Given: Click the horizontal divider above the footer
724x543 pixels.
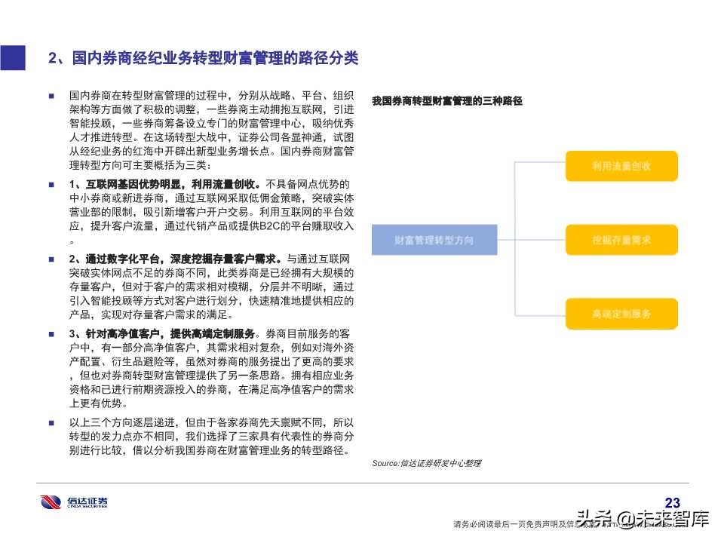Looking at the screenshot, I should [x=362, y=483].
